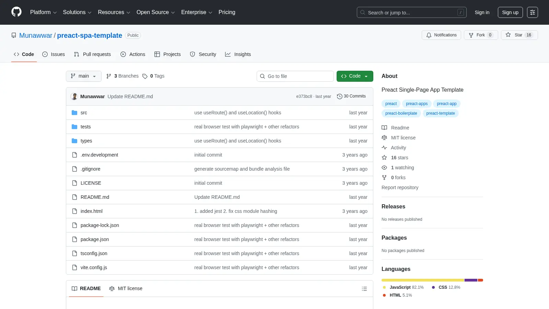Click Munawwar's avatar in commit row

(x=74, y=96)
